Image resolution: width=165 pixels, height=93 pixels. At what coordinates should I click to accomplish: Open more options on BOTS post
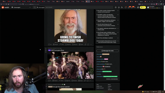click(90, 81)
